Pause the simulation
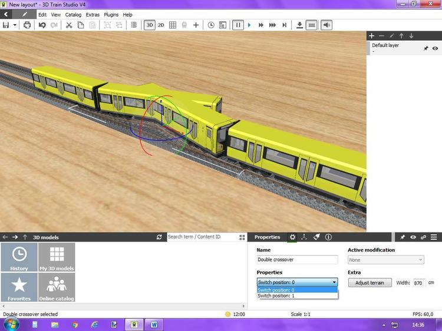Image resolution: width=442 pixels, height=331 pixels. click(x=238, y=25)
